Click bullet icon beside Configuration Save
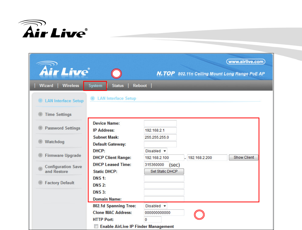This screenshot has width=302, height=230. (x=40, y=169)
